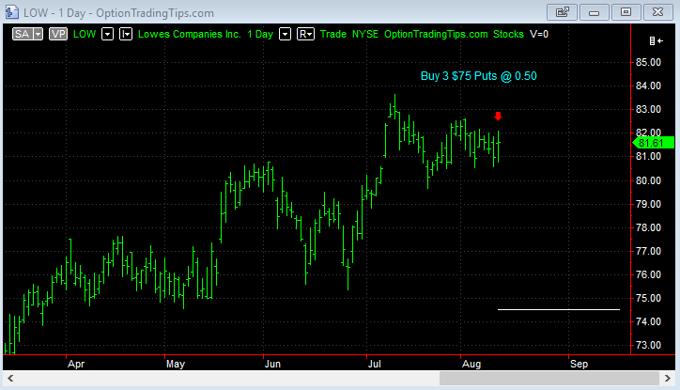Click the white horizontal line near 74.50
680x390 pixels.
[x=559, y=310]
